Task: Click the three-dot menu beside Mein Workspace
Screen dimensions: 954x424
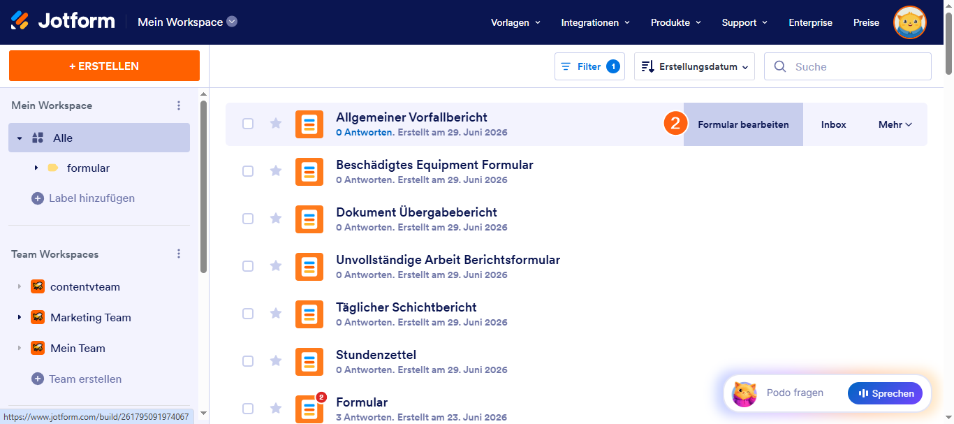Action: click(179, 105)
